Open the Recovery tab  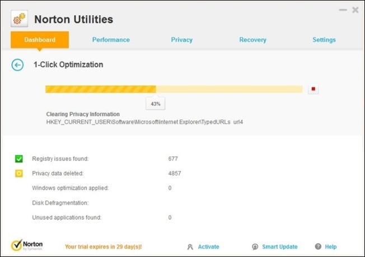[253, 40]
